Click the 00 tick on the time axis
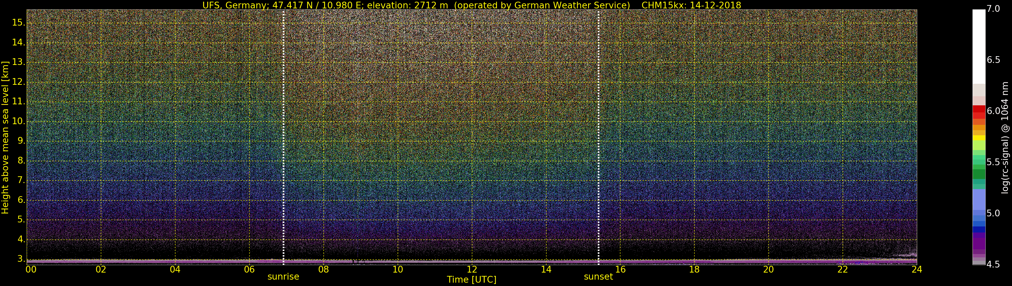Image resolution: width=1012 pixels, height=286 pixels. tap(31, 270)
